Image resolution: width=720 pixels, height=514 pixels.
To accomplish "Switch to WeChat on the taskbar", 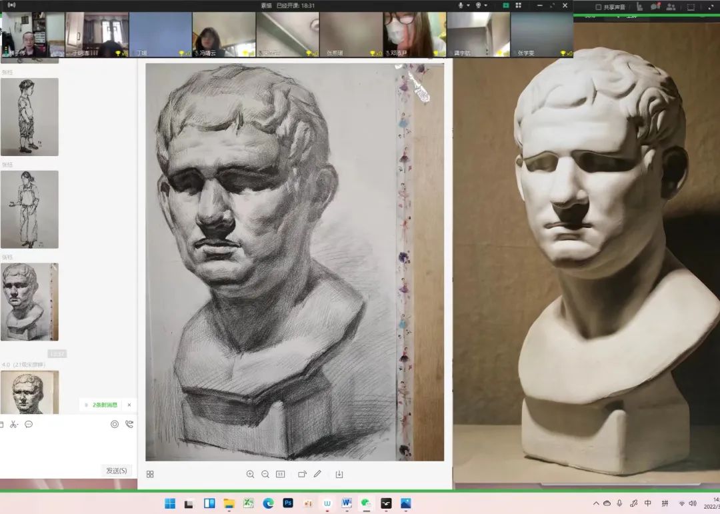I will (366, 503).
